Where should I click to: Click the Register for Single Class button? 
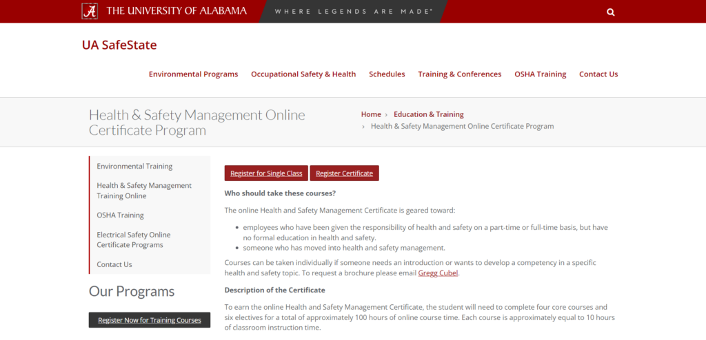267,173
